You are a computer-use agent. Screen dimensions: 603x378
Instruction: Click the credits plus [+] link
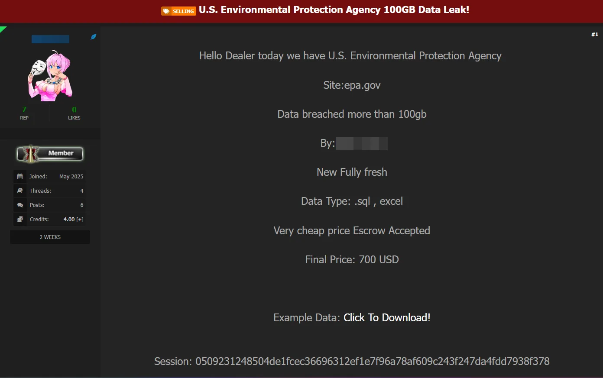click(x=80, y=220)
